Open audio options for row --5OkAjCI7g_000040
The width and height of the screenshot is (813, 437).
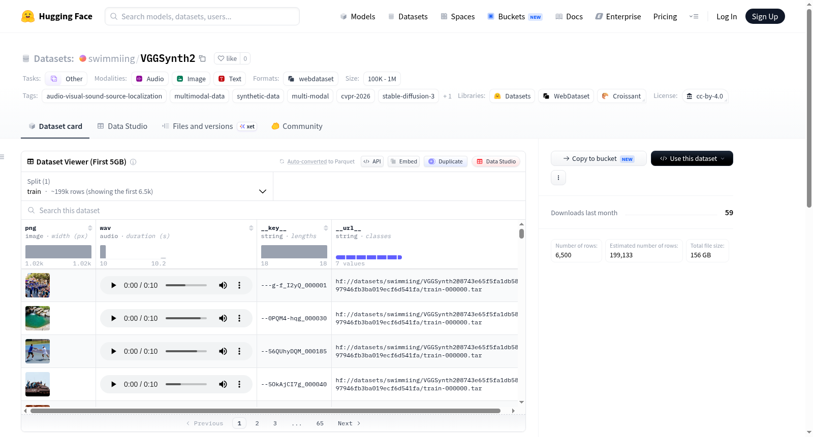point(239,384)
